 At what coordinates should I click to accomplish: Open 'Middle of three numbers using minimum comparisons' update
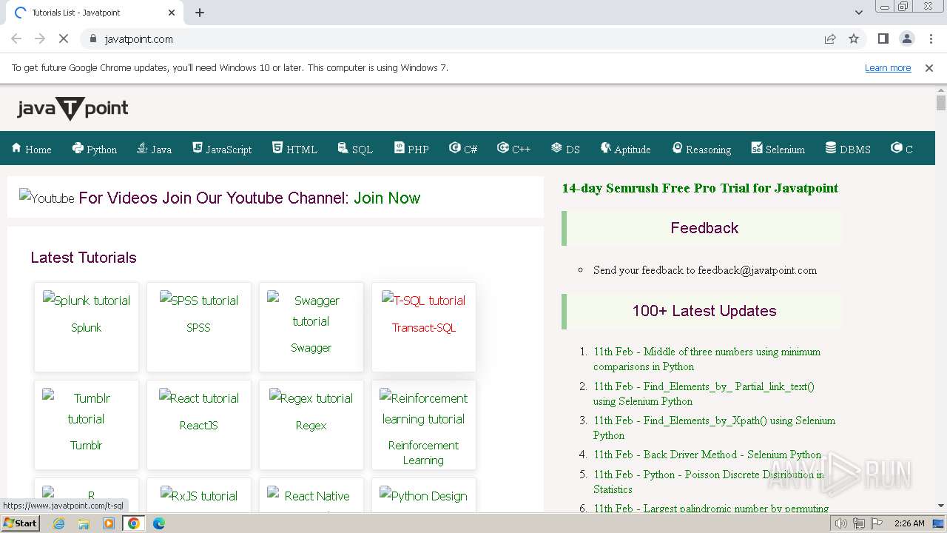(x=707, y=359)
